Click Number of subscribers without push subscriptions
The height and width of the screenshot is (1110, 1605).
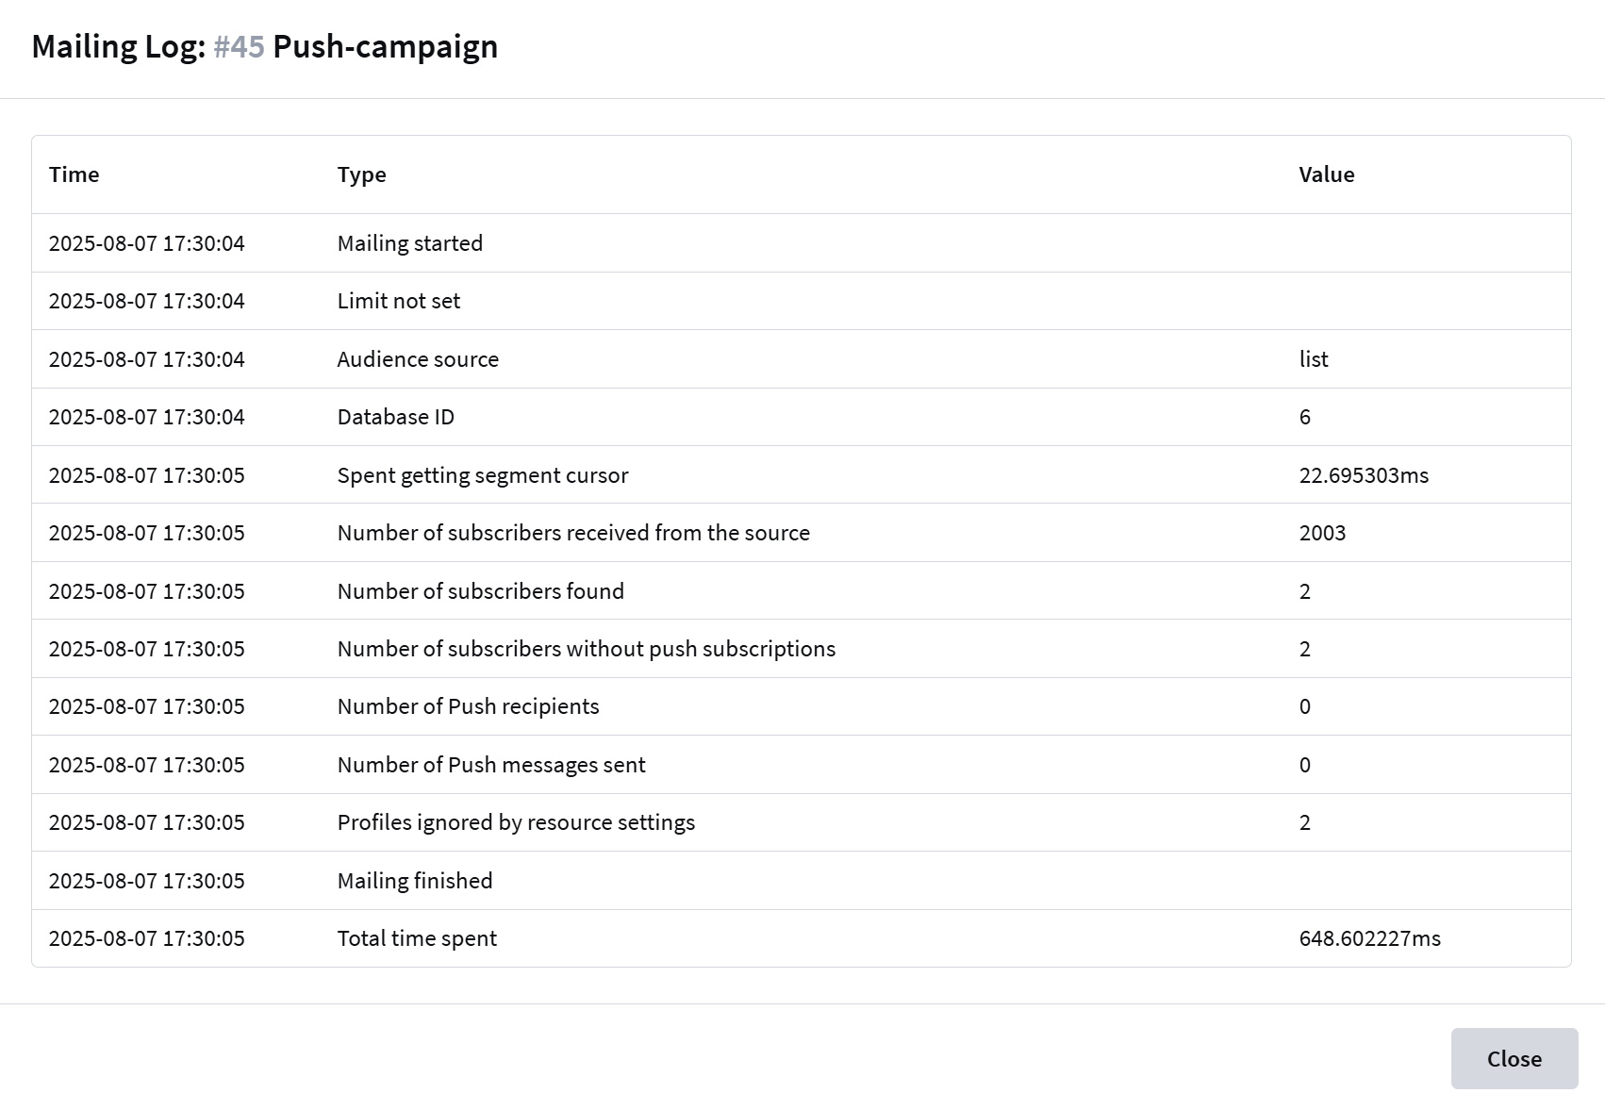586,649
